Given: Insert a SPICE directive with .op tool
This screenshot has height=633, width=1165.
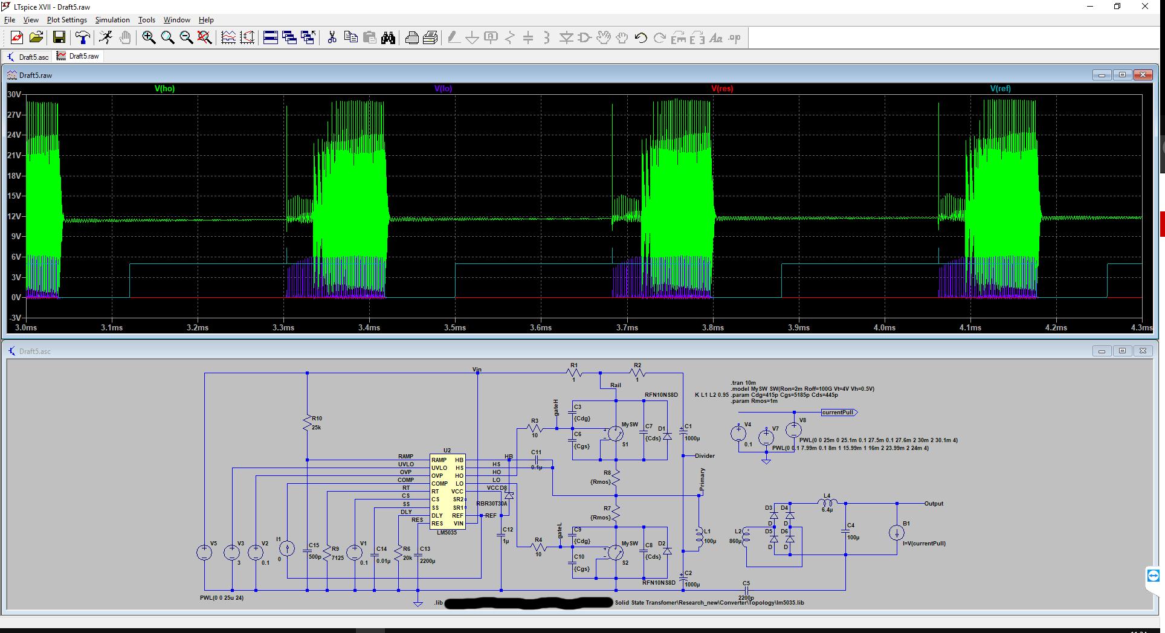Looking at the screenshot, I should (734, 37).
